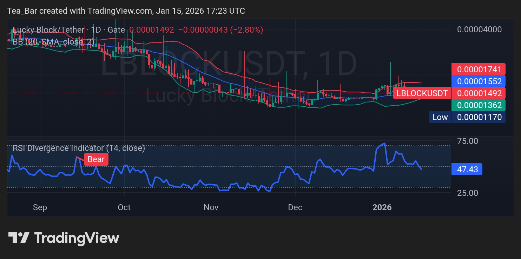This screenshot has height=259, width=521.
Task: Select the Dec time axis label
Action: click(295, 207)
